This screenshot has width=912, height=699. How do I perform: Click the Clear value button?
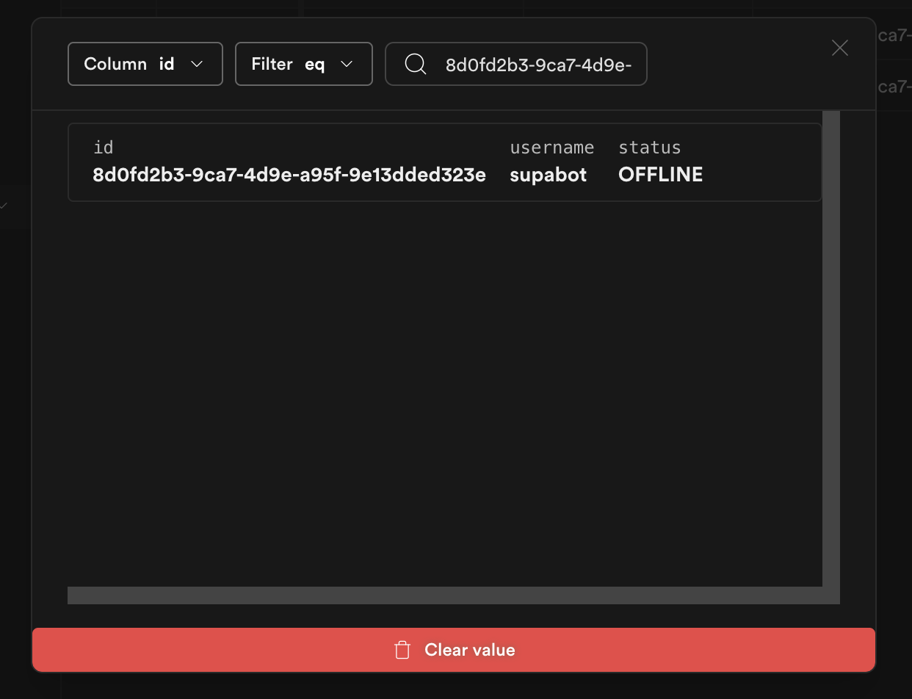pos(453,650)
